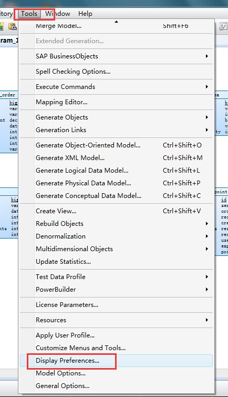Expand Denormalization submenu
Viewport: 228px width, 397px height.
[116, 236]
